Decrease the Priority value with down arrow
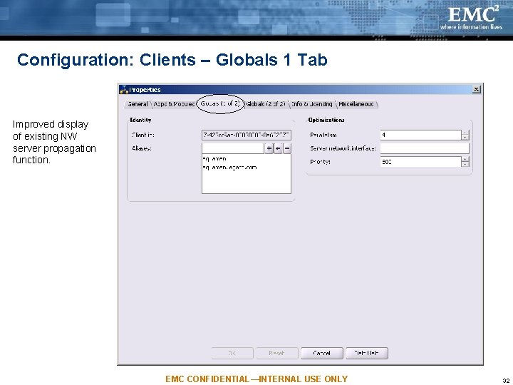Screen dimensions: 513x385 (x=465, y=164)
